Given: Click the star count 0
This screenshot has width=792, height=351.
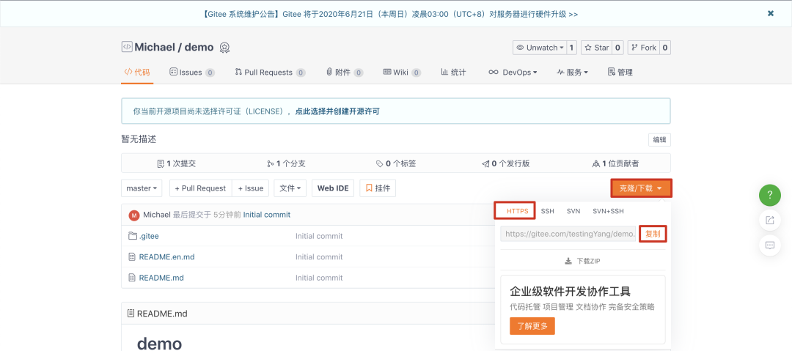Looking at the screenshot, I should 618,48.
